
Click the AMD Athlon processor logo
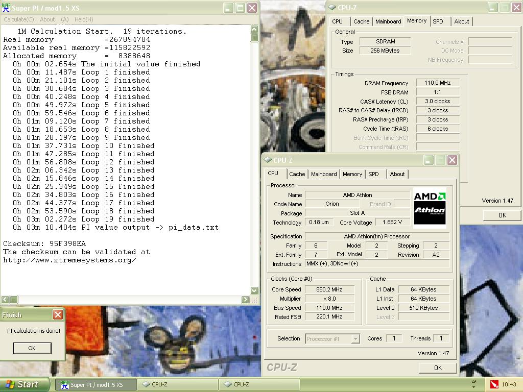[430, 208]
